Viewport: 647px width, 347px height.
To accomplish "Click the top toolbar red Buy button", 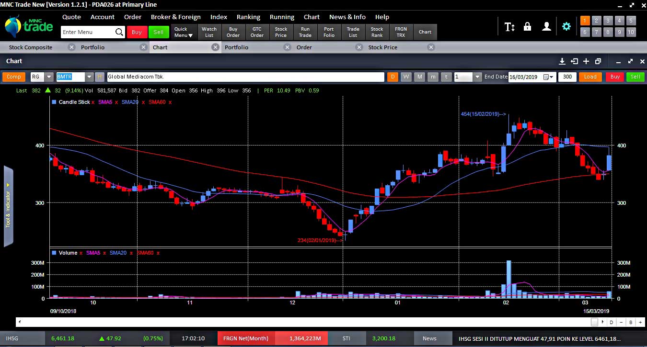I will point(137,32).
